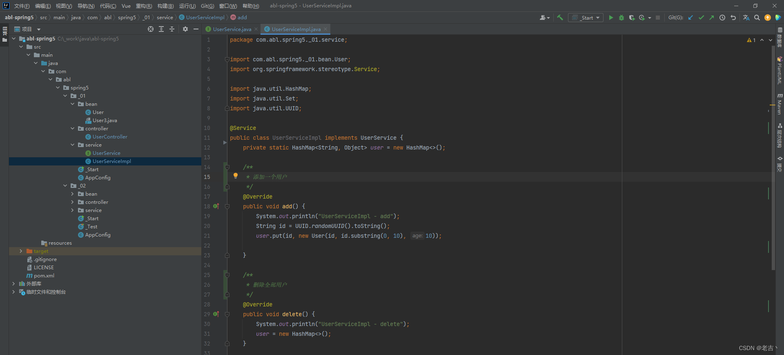This screenshot has width=784, height=355.
Task: Open the dropdown arrow next to profiler run
Action: click(650, 18)
